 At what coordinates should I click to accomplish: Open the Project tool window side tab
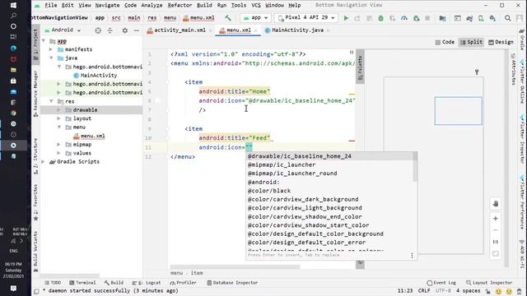tap(35, 45)
